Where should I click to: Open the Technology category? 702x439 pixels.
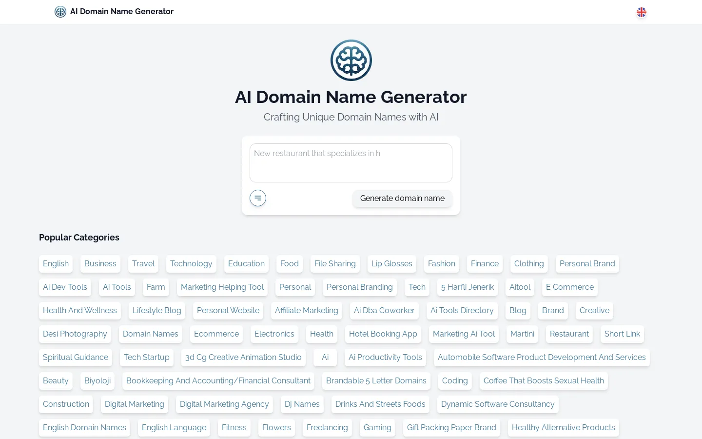191,264
